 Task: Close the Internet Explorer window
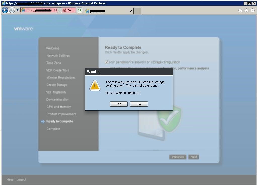[254, 3]
